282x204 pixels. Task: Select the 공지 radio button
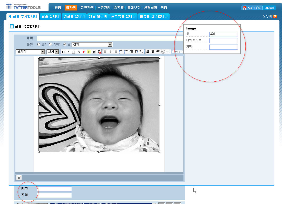point(39,44)
